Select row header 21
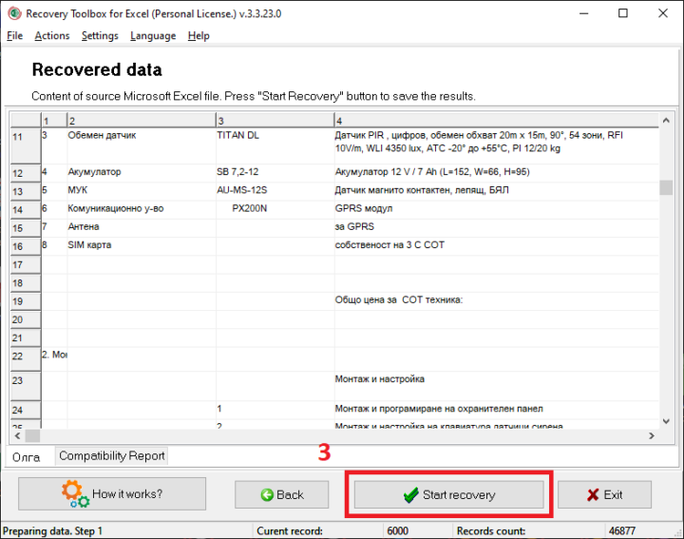 (26, 338)
